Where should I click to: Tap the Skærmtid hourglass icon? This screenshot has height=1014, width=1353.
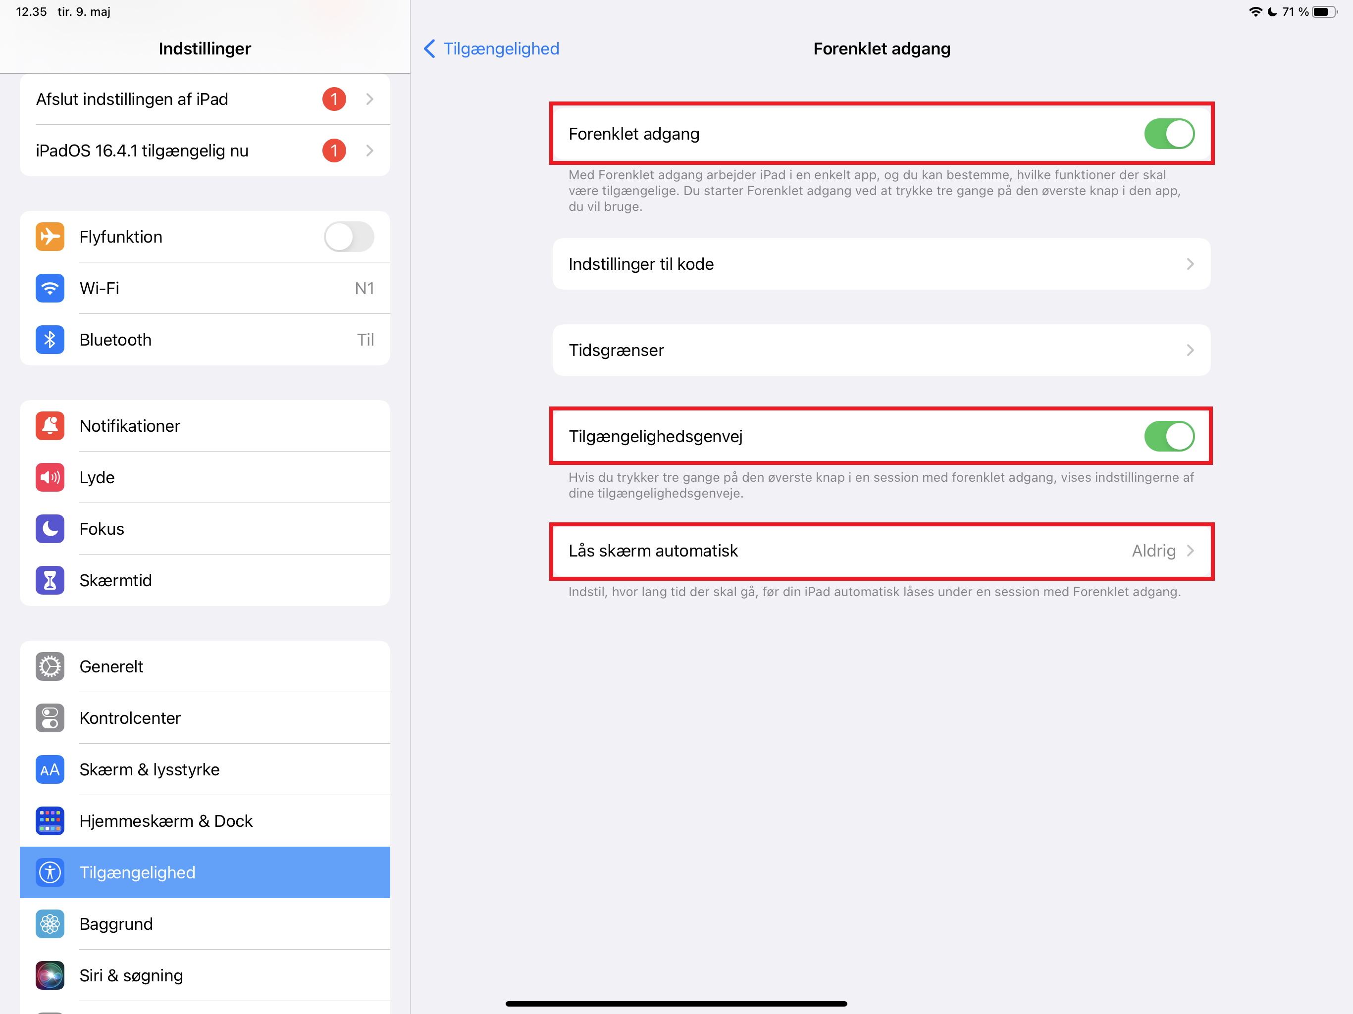coord(50,580)
